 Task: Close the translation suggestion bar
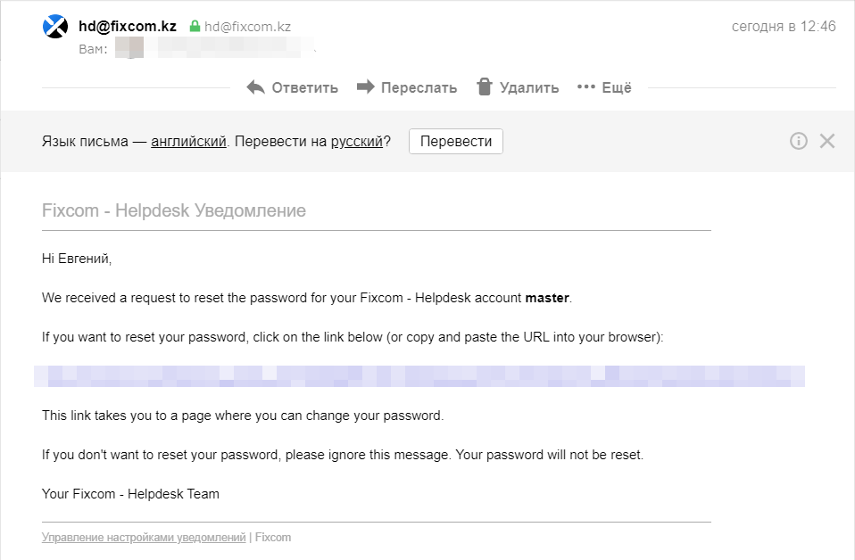click(x=827, y=141)
